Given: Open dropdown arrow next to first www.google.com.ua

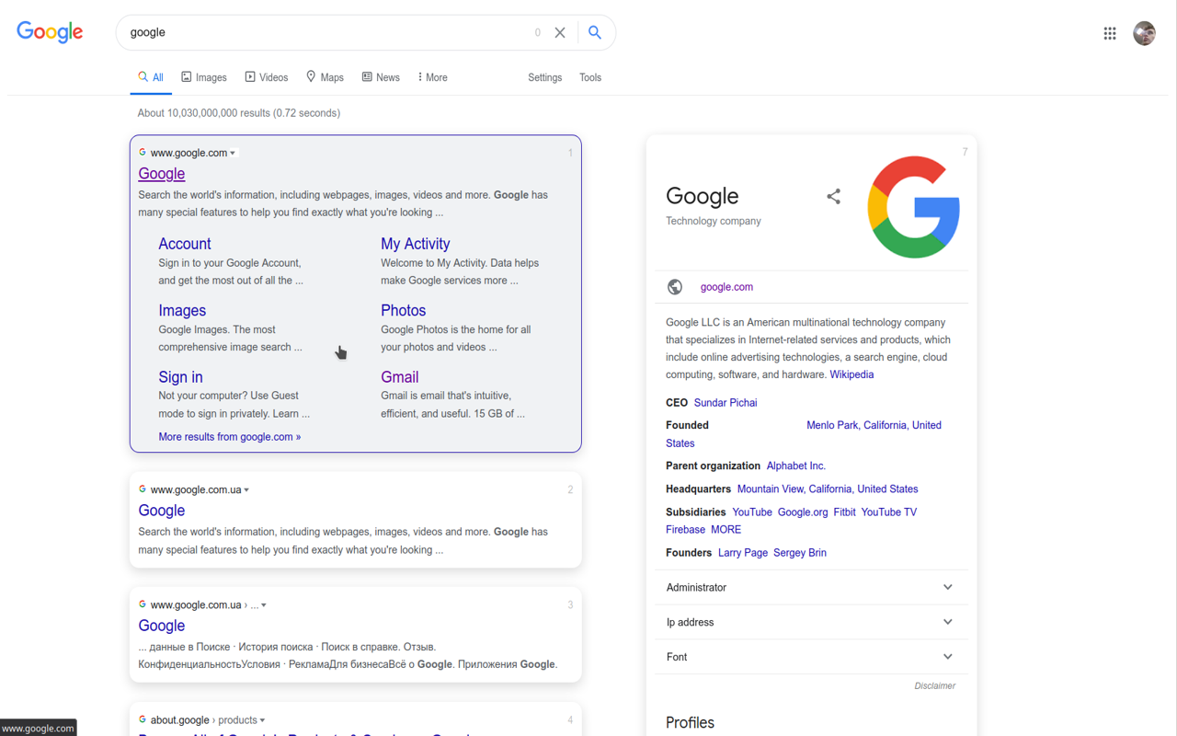Looking at the screenshot, I should click(x=246, y=490).
